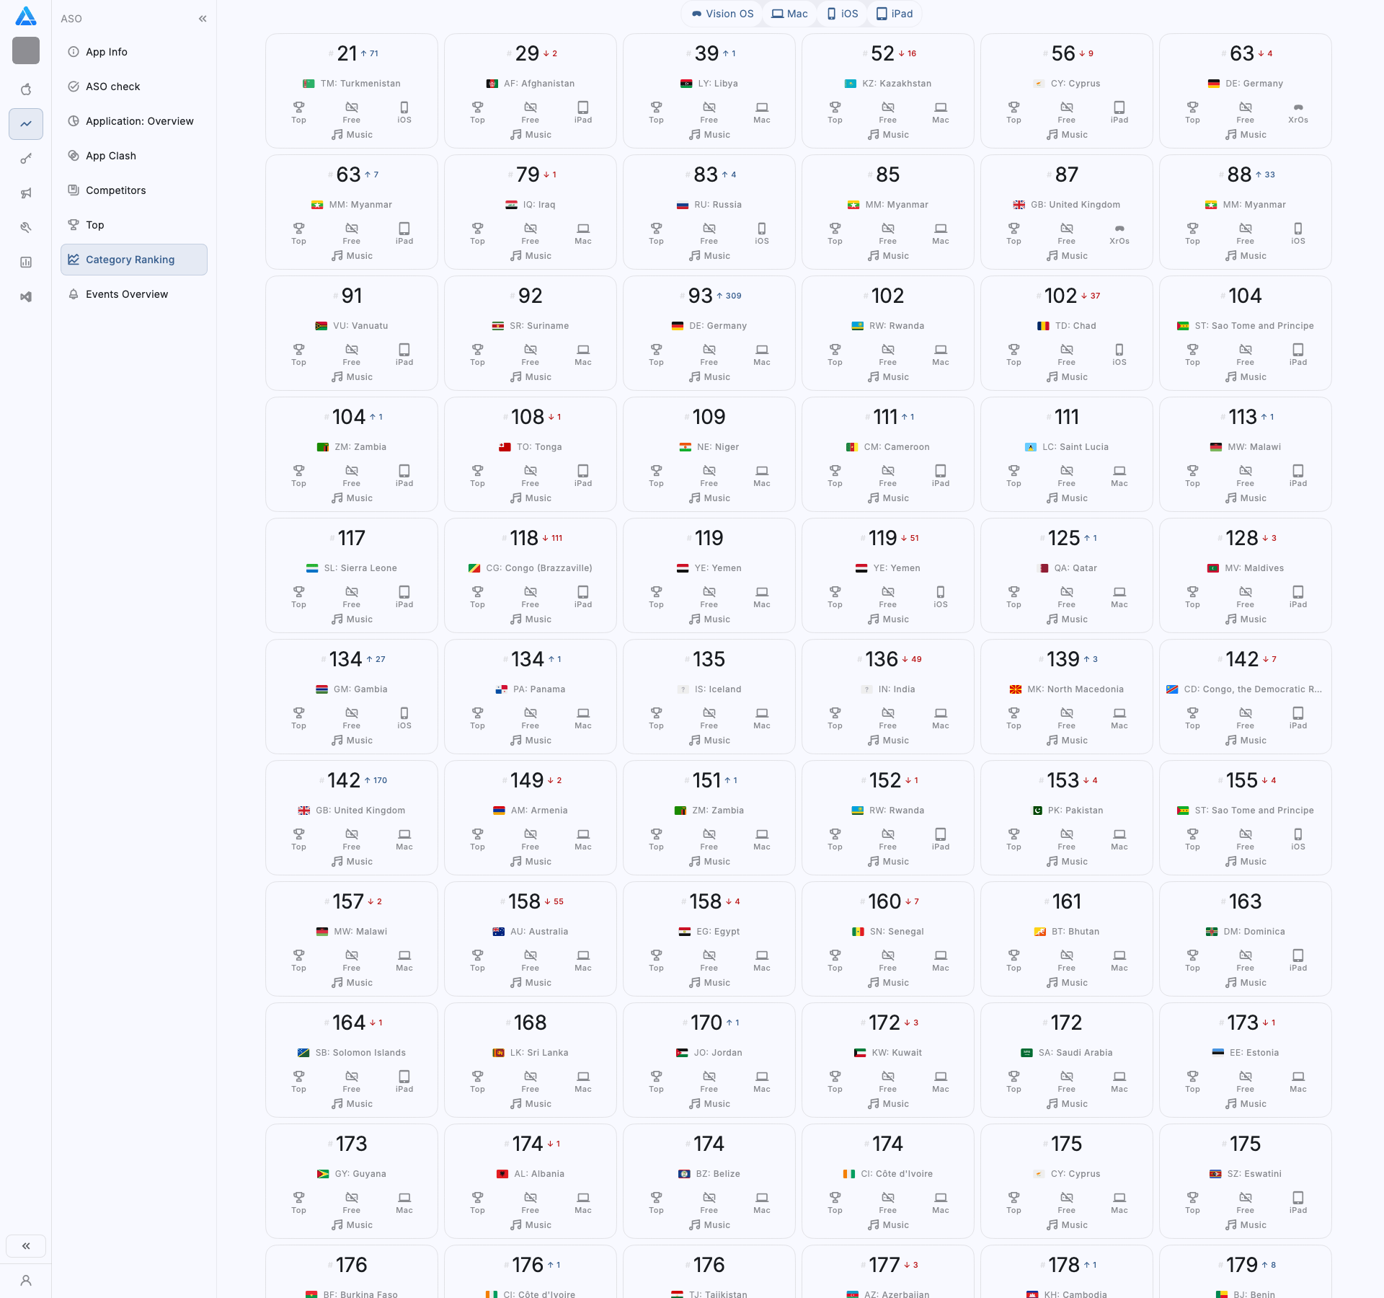
Task: Open the Apple platform icon in rail
Action: pos(26,89)
